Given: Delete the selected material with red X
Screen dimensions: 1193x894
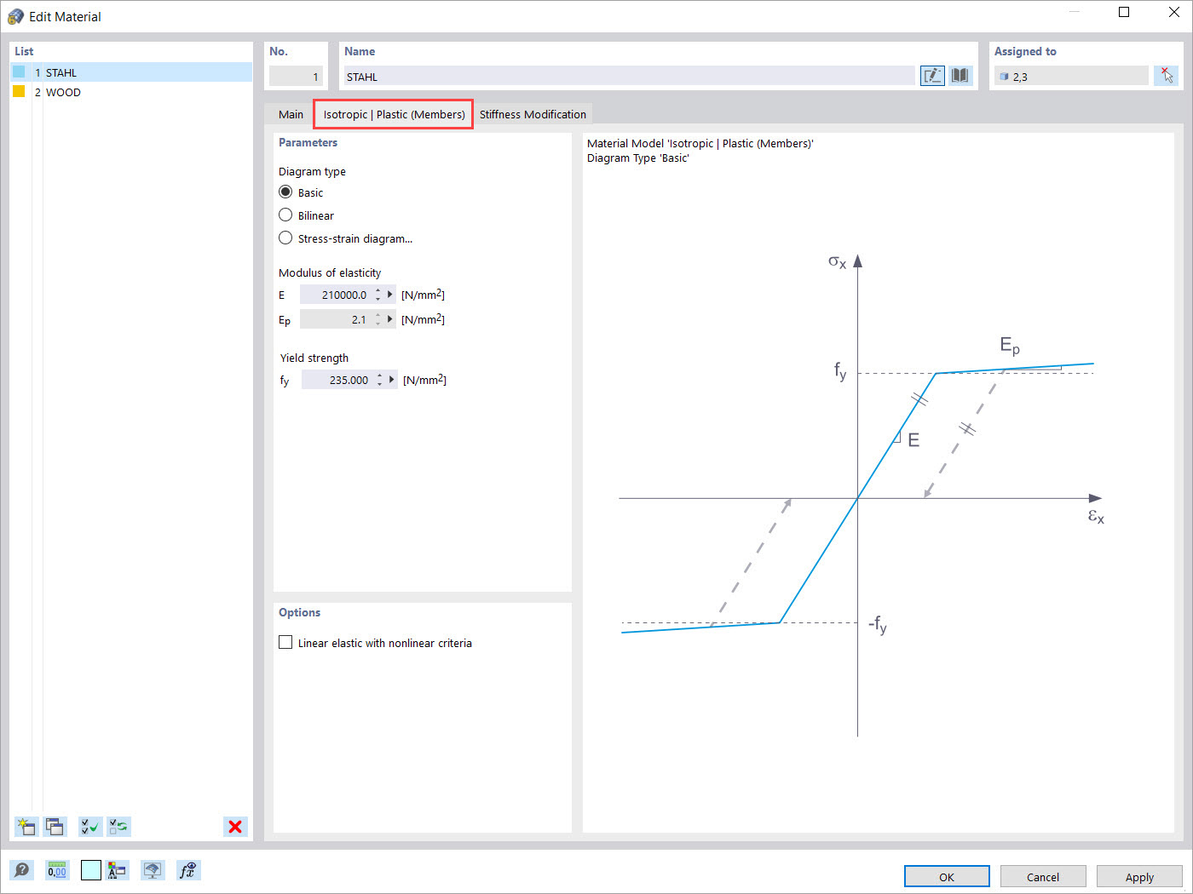Looking at the screenshot, I should click(x=235, y=826).
